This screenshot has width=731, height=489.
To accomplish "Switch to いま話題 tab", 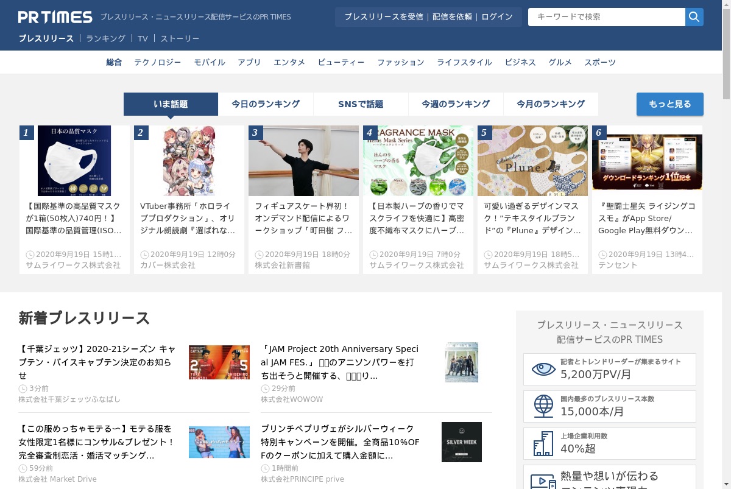I will [x=171, y=104].
